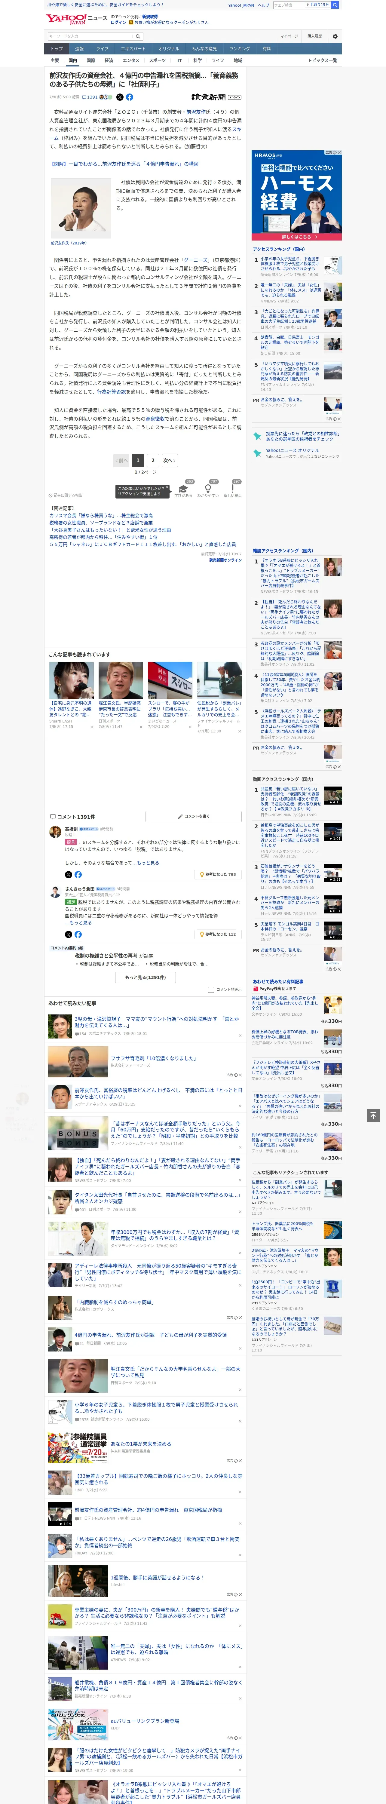386x1804 pixels.
Task: Share article on X below the headline
Action: pyautogui.click(x=120, y=97)
